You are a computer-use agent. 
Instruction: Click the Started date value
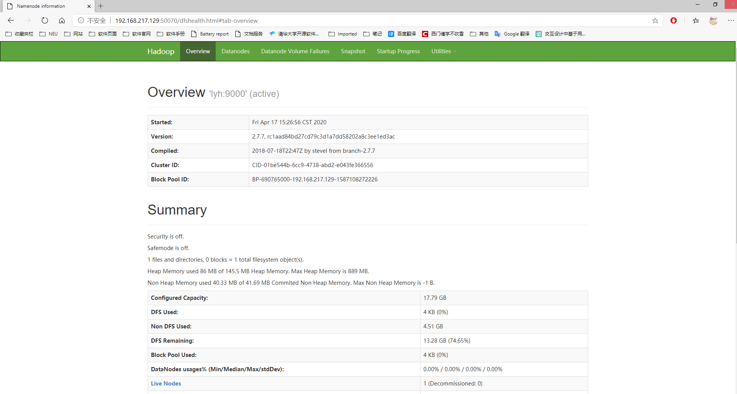(x=289, y=122)
